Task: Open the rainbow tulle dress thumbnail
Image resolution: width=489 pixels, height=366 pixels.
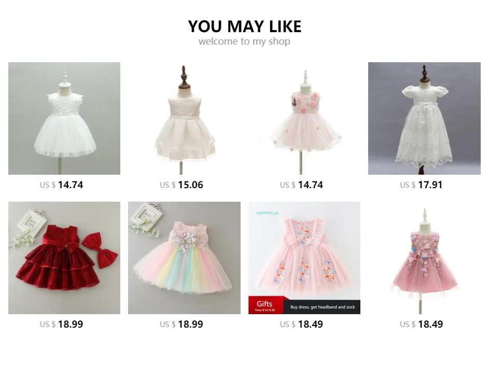Action: pos(184,258)
